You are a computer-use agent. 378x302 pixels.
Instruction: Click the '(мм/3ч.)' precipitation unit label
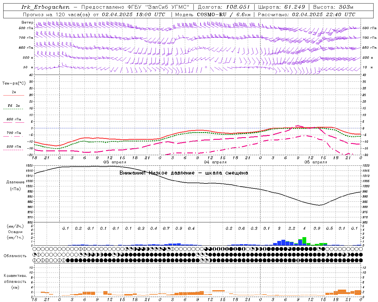pos(15,226)
